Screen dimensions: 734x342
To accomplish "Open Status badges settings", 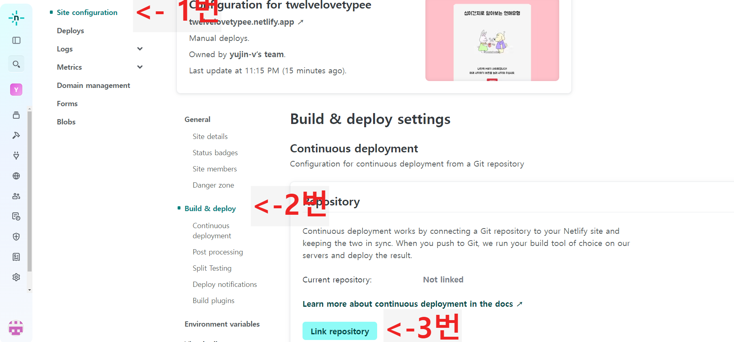I will (215, 153).
